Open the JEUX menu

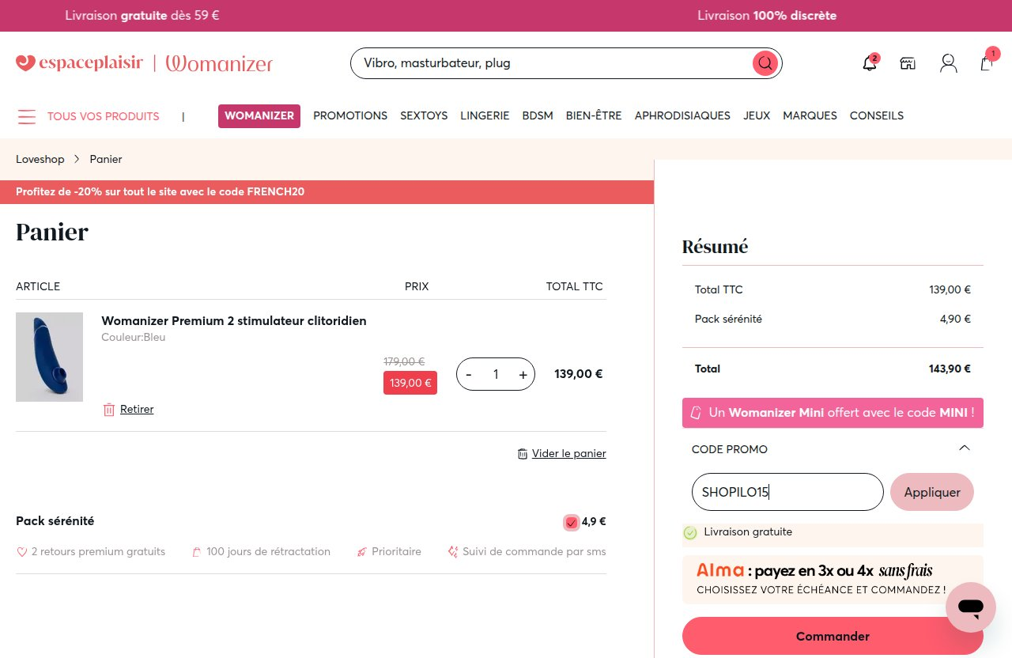(757, 115)
